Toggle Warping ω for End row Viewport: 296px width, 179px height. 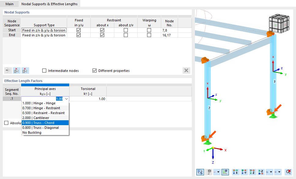point(149,35)
